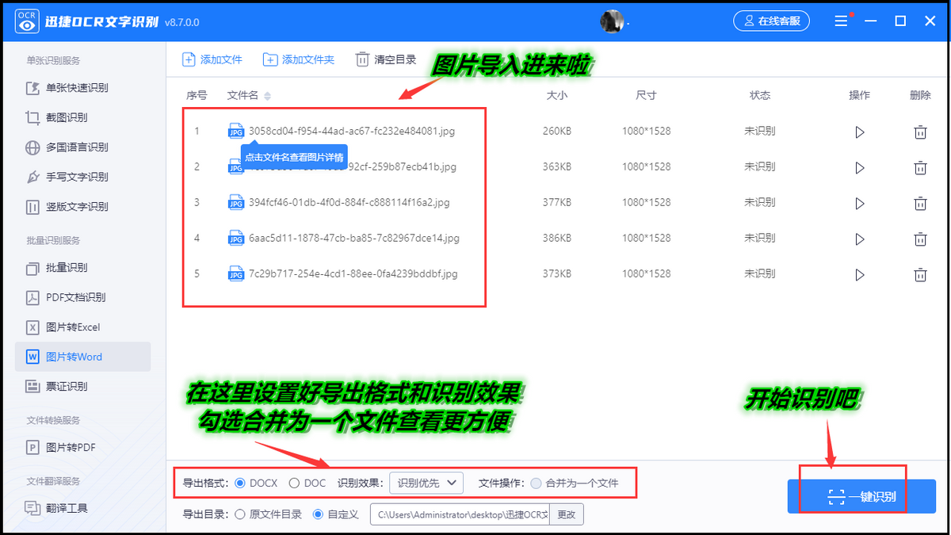Start recognition for the 363KB file

tap(860, 167)
